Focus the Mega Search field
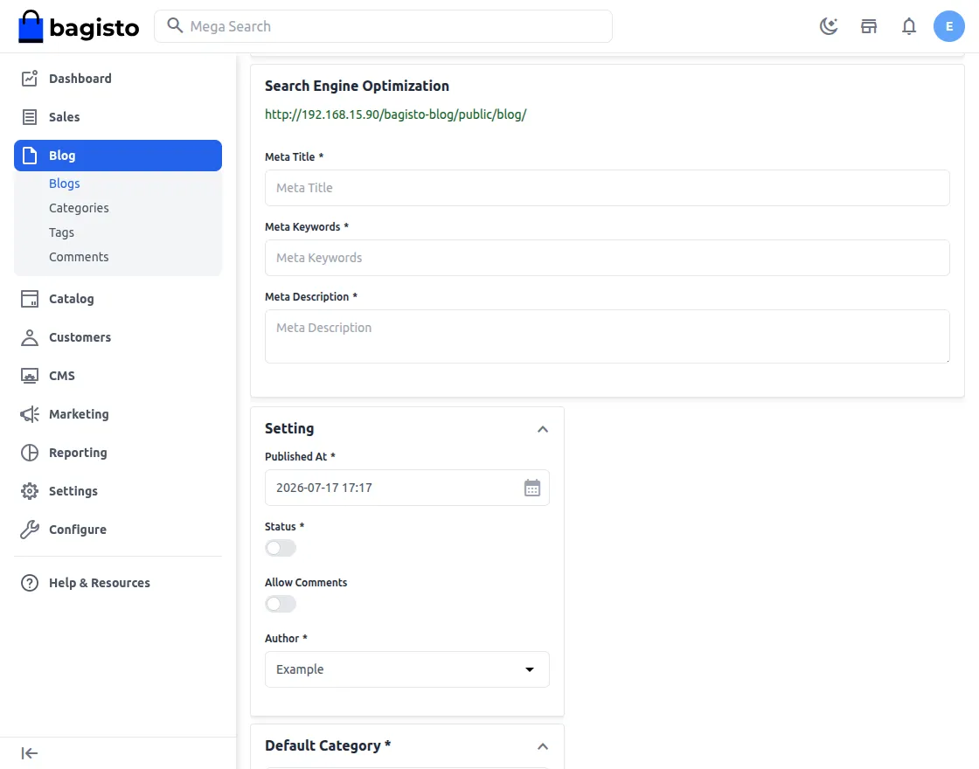The width and height of the screenshot is (979, 769). coord(383,26)
